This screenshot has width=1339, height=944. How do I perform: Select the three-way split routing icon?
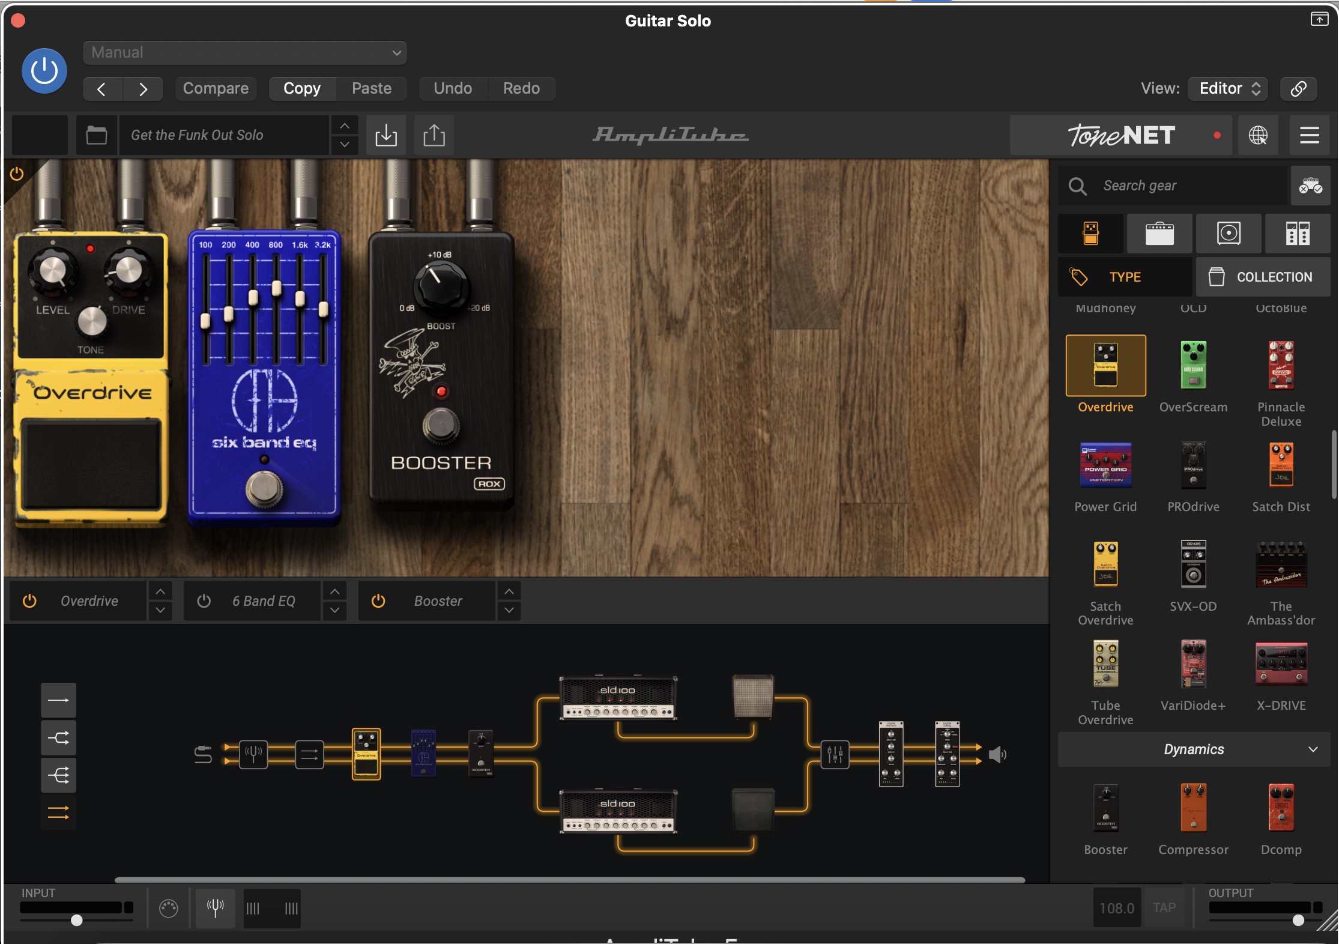coord(58,775)
